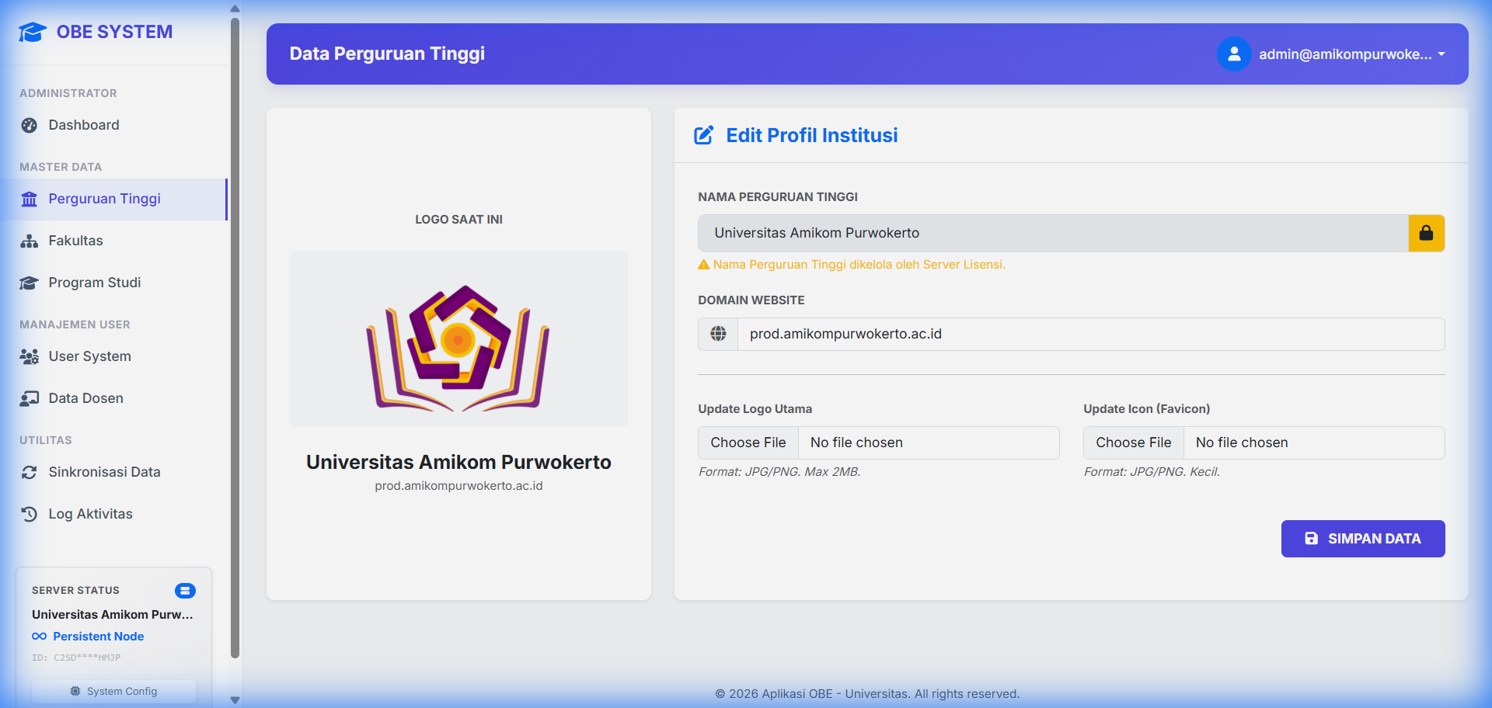Open User System management

tap(90, 356)
